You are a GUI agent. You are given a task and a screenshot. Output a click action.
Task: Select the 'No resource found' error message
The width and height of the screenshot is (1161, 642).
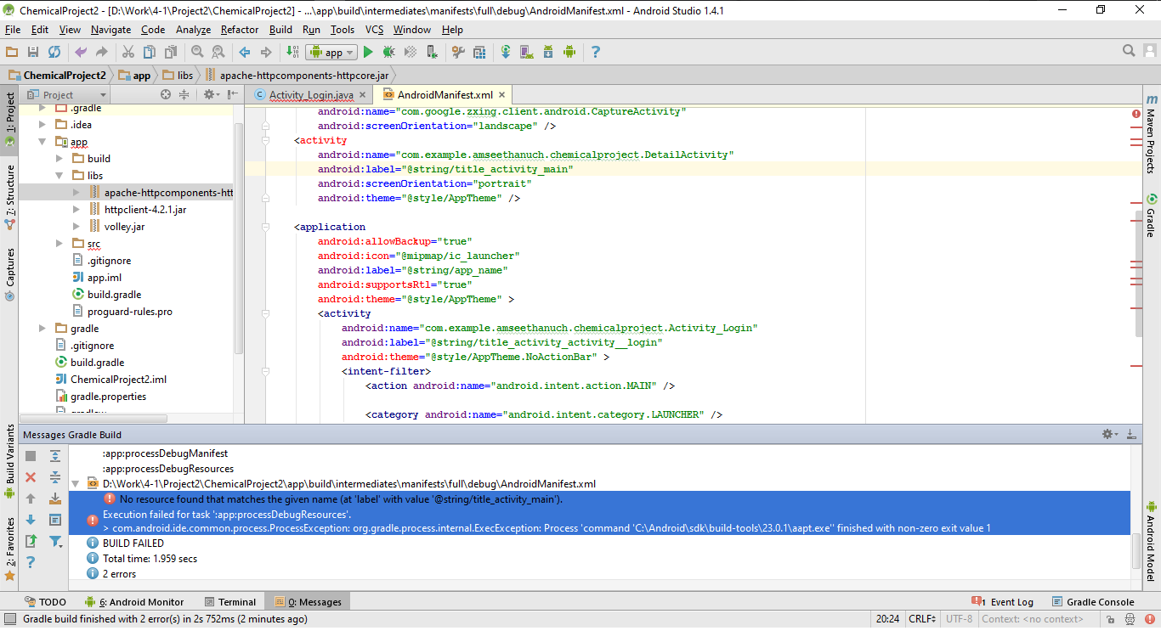tap(341, 499)
